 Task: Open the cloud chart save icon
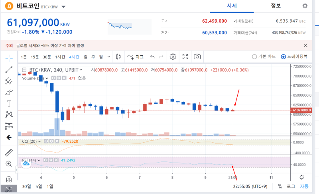point(26,163)
